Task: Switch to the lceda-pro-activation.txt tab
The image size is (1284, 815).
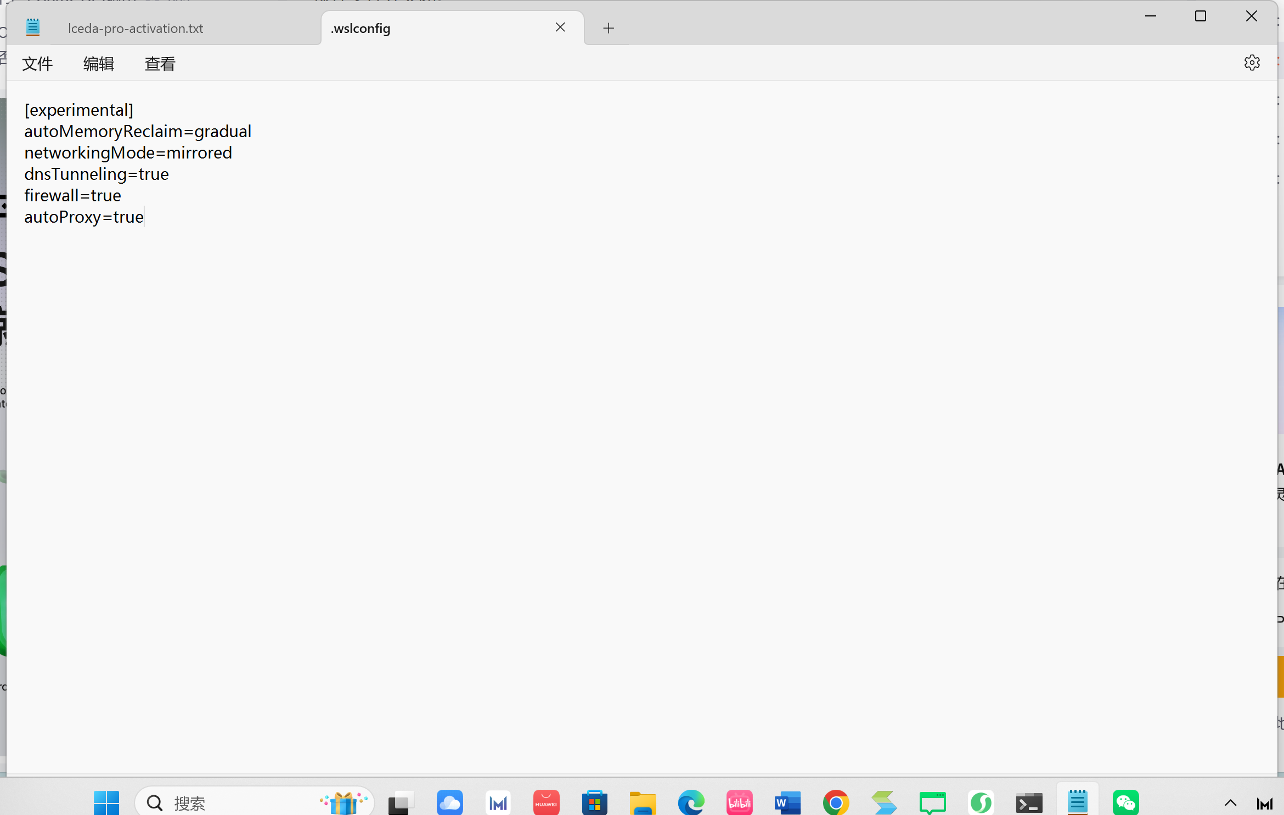Action: click(135, 27)
